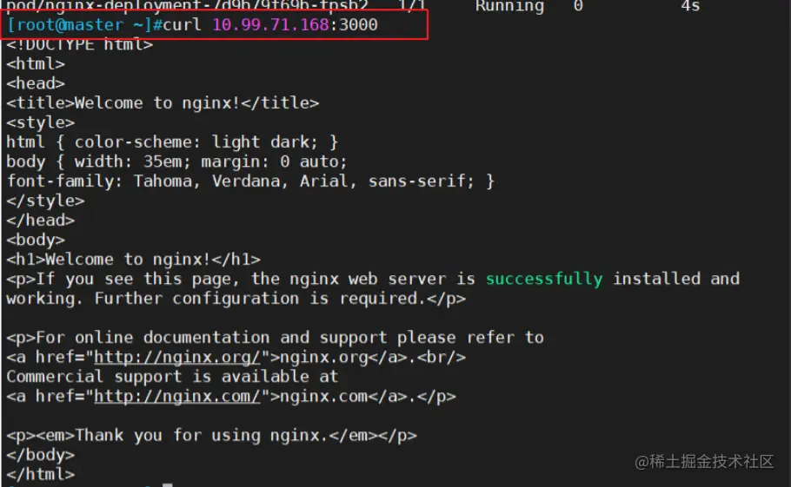Click the Further configuration is required line
Image resolution: width=791 pixels, height=487 pixels.
[236, 299]
